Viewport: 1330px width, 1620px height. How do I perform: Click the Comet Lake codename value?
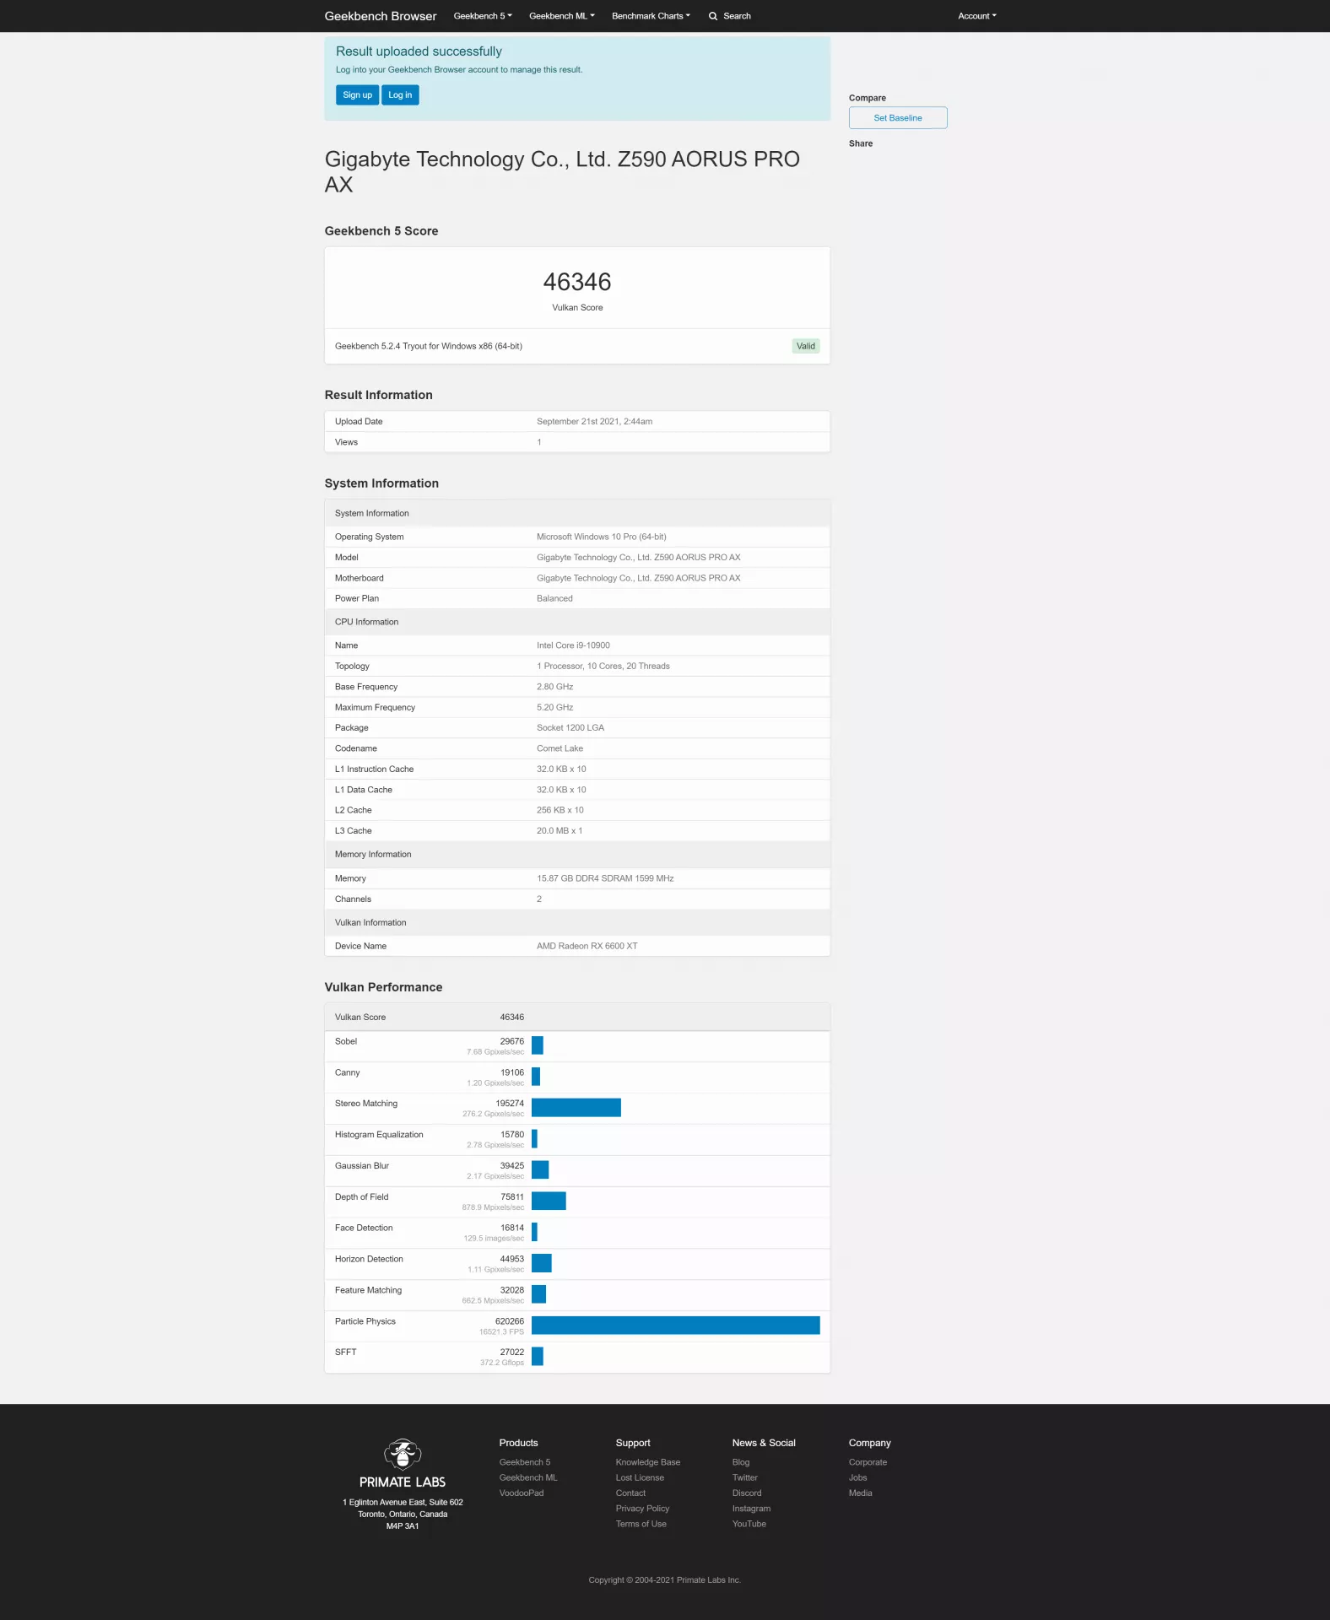tap(560, 748)
